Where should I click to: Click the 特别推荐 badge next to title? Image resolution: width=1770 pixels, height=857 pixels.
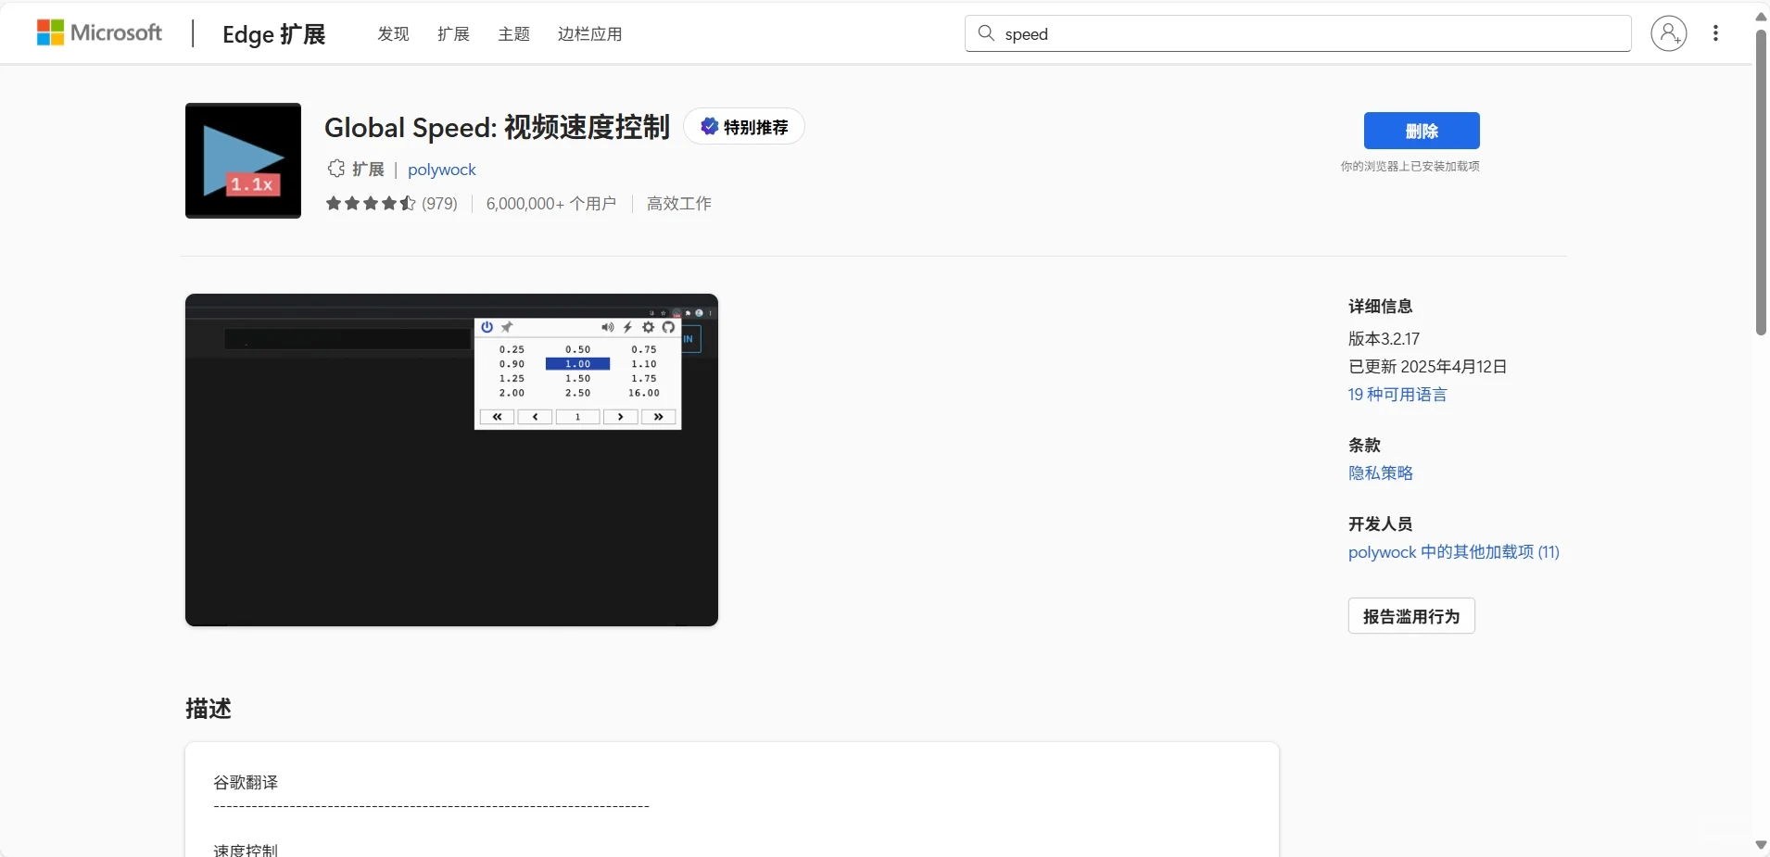[x=744, y=127]
